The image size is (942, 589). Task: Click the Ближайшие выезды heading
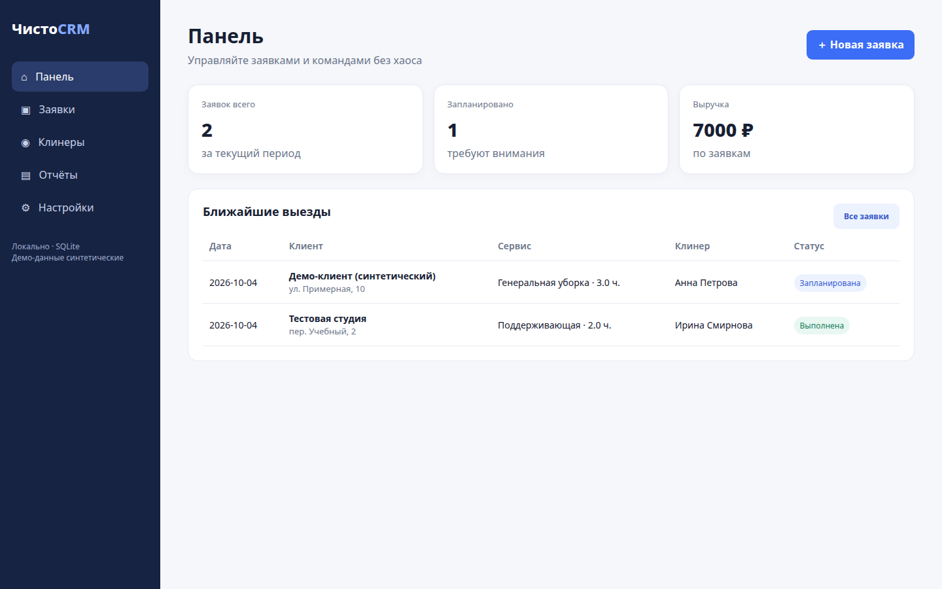[267, 212]
